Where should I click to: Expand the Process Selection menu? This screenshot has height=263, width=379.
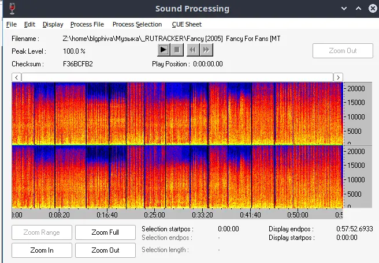tap(137, 24)
